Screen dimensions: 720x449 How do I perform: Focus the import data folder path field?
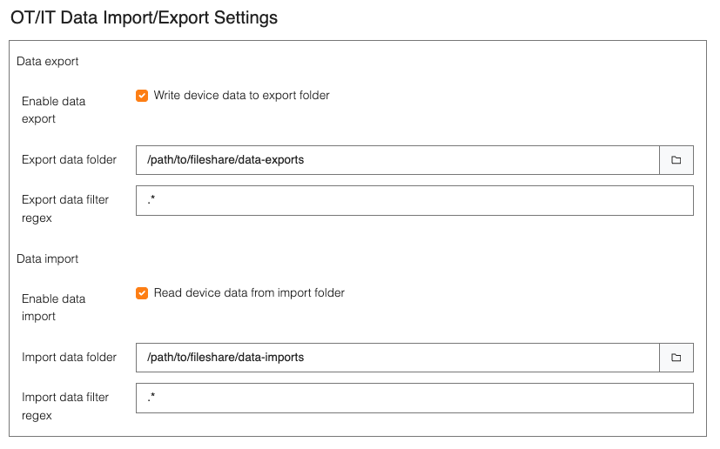point(397,358)
